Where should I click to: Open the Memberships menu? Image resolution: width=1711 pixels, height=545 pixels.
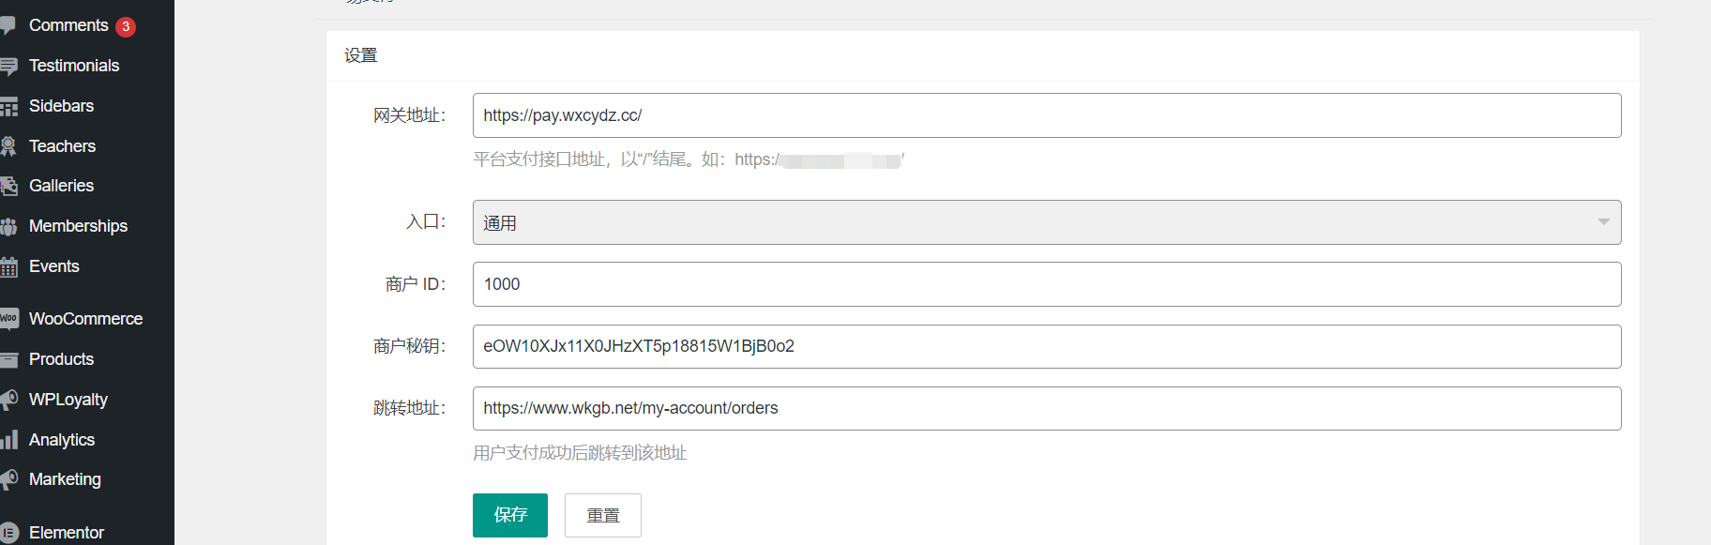click(x=78, y=226)
